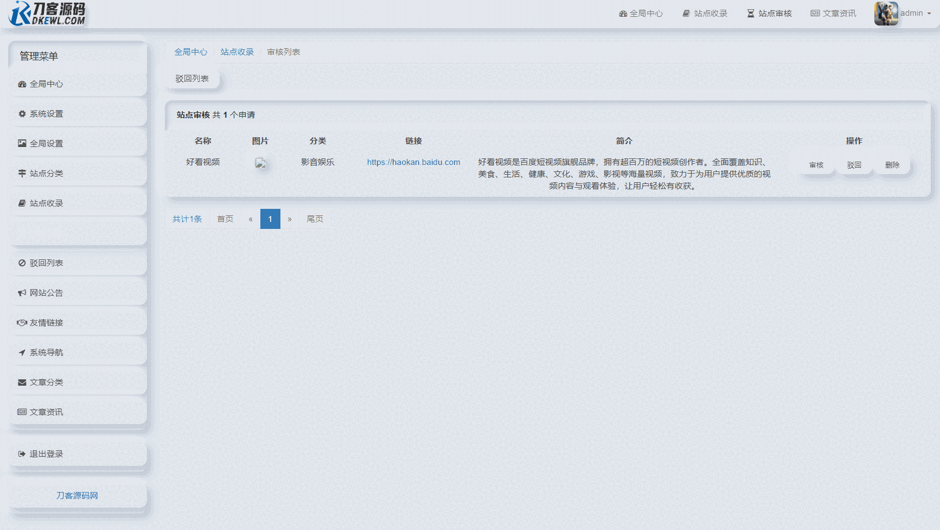
Task: Click the sign-out icon for 退出登录
Action: (x=22, y=454)
